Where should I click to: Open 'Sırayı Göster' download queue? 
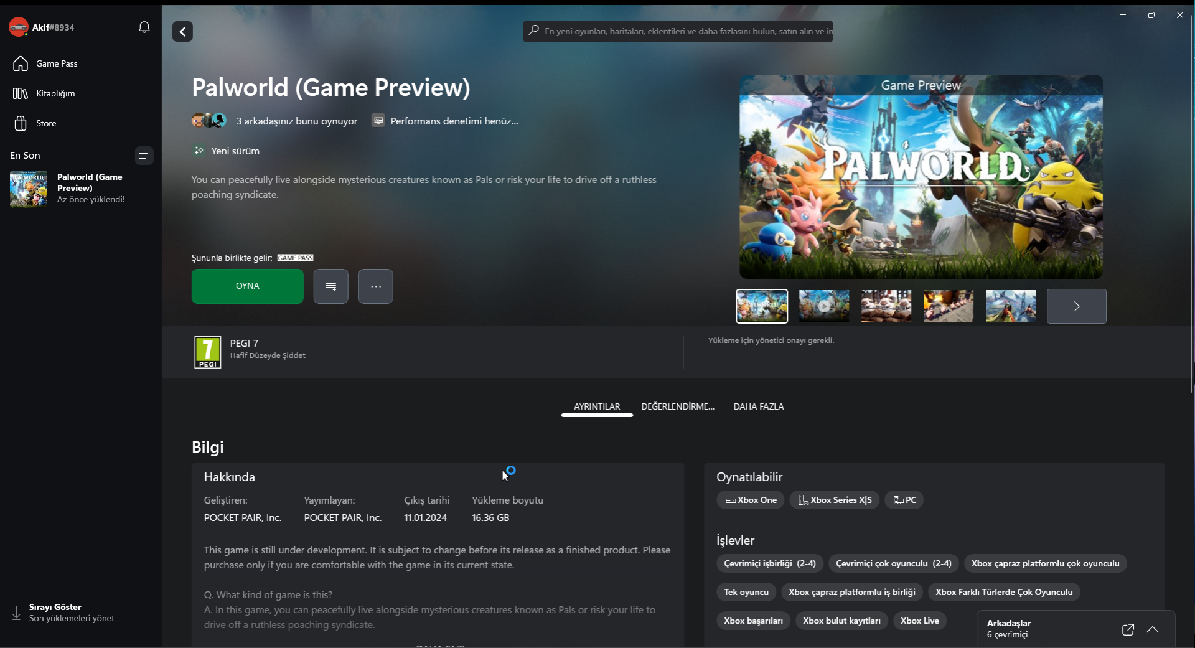tap(55, 607)
